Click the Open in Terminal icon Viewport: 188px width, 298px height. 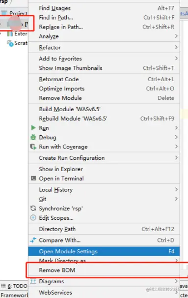click(33, 179)
